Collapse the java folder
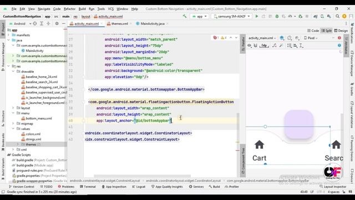The height and width of the screenshot is (200, 355). (x=9, y=40)
